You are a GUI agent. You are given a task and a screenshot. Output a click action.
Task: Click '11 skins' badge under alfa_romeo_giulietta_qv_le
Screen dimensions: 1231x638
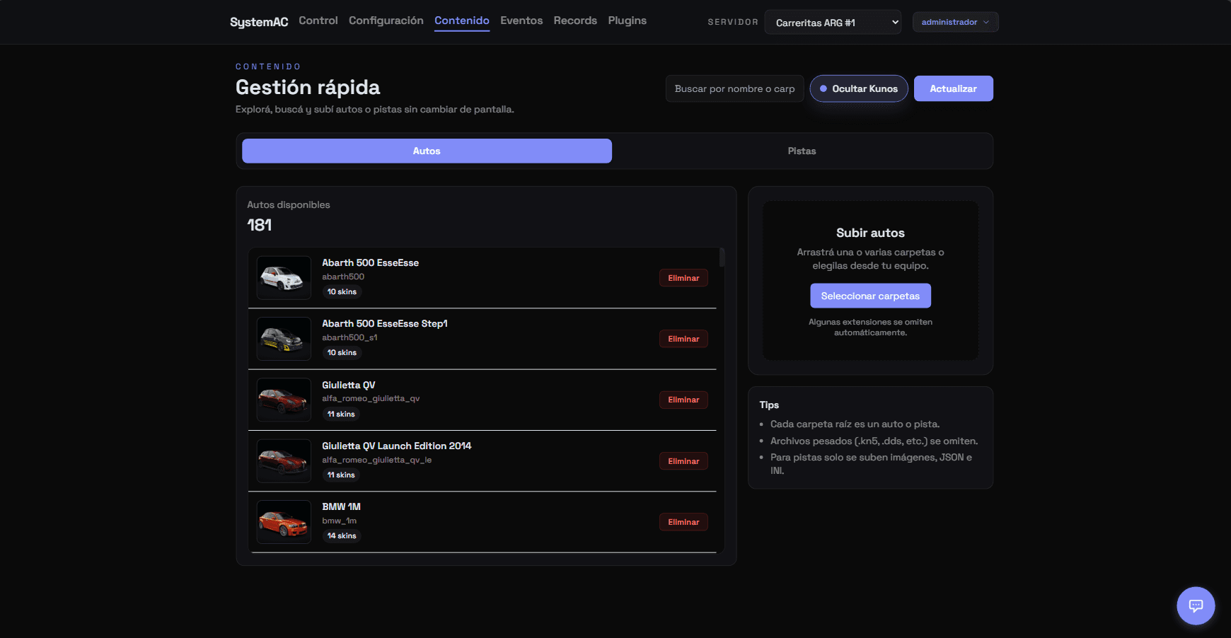(341, 475)
